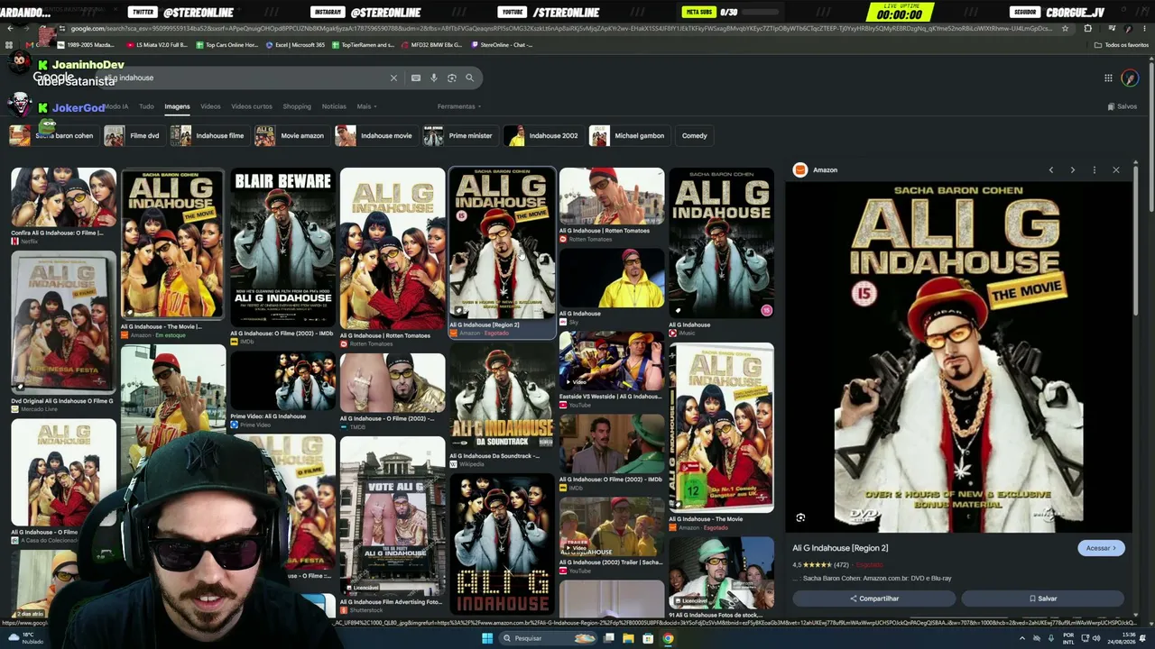Close the Amazon image preview panel
The width and height of the screenshot is (1155, 649).
click(1116, 170)
